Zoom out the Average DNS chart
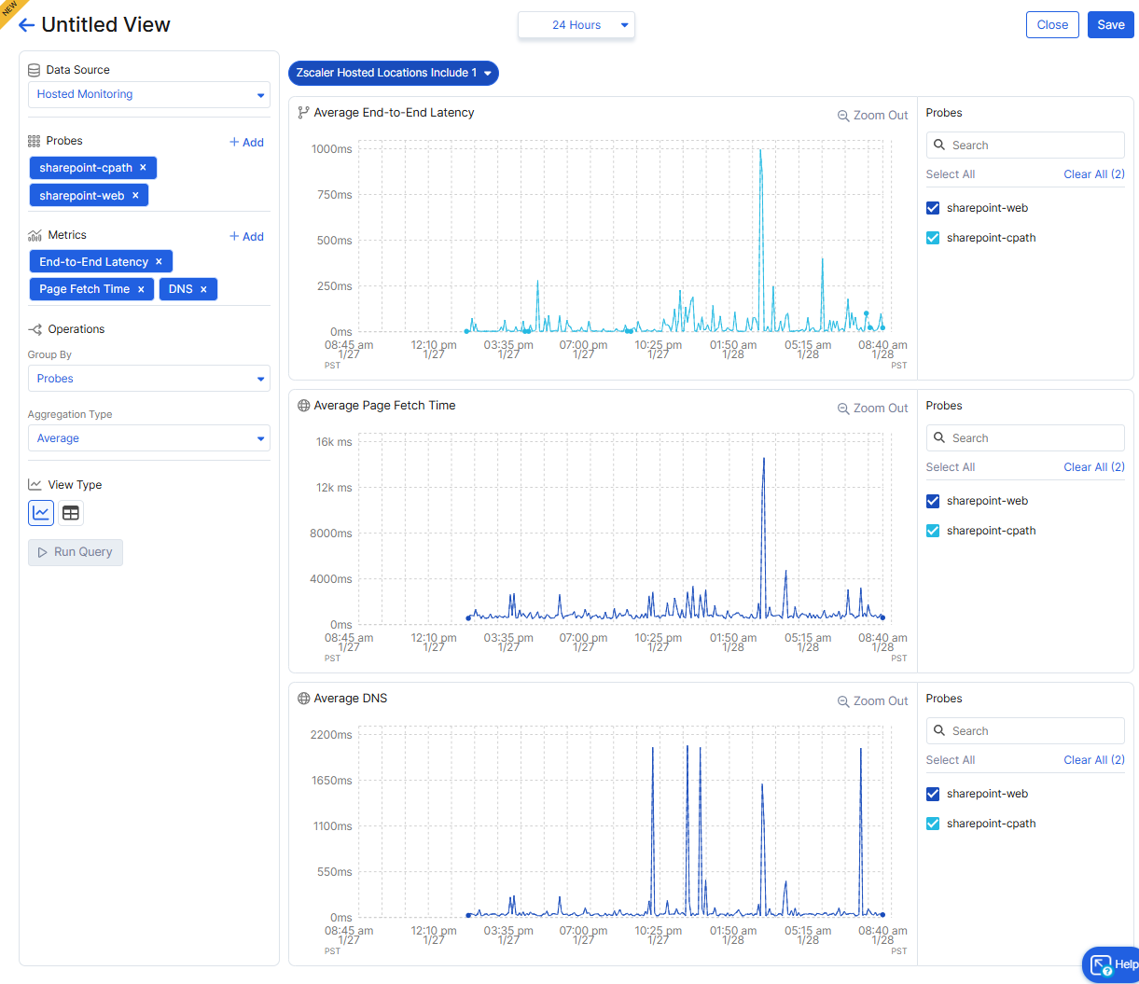This screenshot has width=1139, height=984. [x=872, y=701]
